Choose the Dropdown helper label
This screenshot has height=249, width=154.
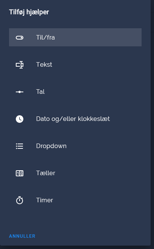tap(51, 146)
